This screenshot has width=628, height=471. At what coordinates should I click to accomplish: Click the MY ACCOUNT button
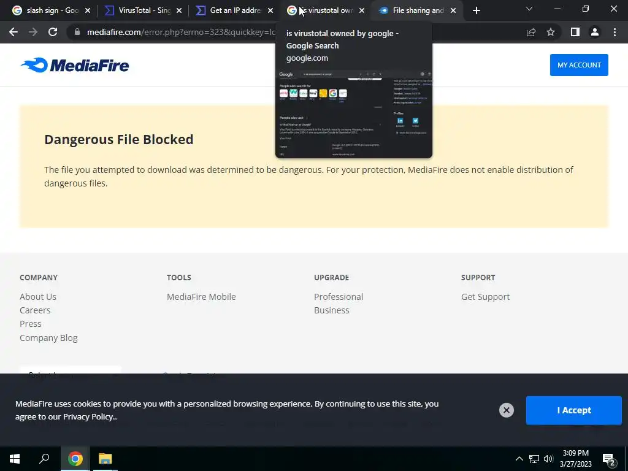click(579, 65)
